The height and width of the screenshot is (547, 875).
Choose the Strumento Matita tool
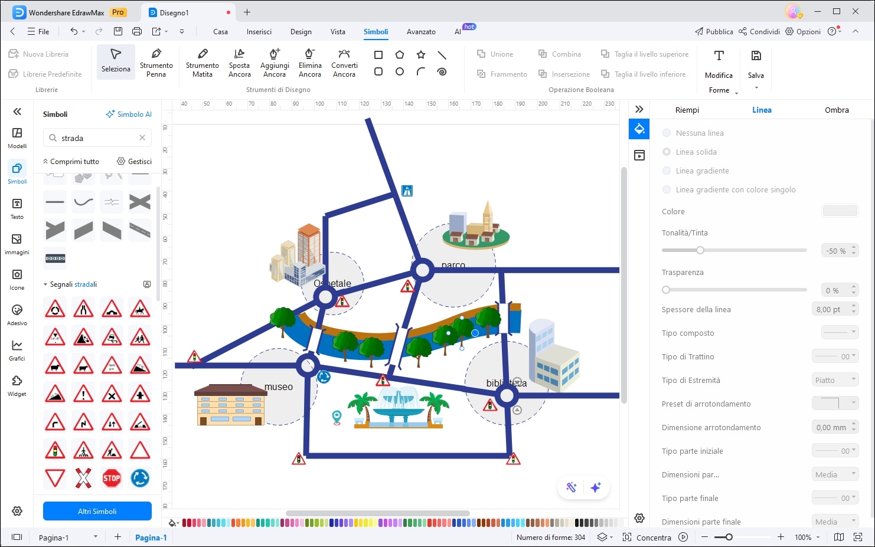click(x=202, y=62)
